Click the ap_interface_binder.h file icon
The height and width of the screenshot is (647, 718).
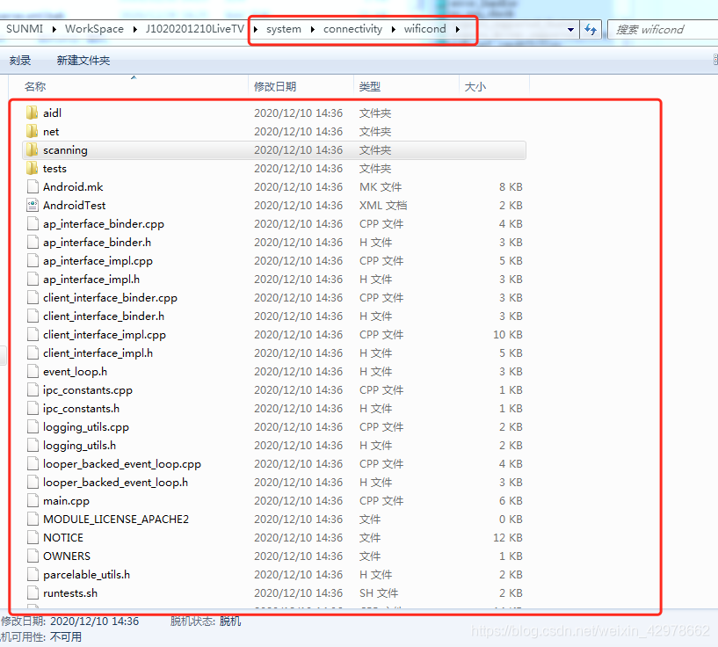click(33, 243)
